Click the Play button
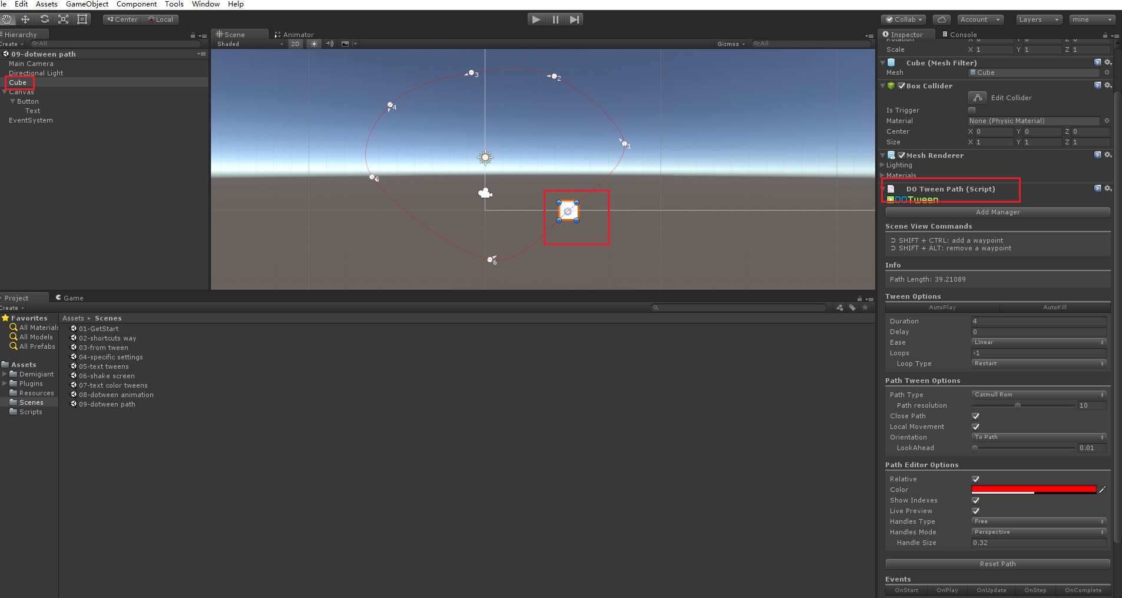 tap(536, 19)
